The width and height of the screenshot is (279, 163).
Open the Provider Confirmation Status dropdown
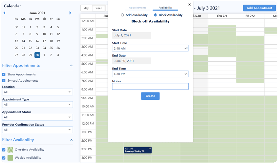pos(37,130)
